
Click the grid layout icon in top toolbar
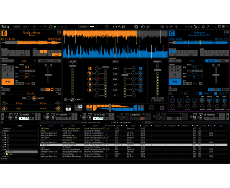click(x=162, y=27)
